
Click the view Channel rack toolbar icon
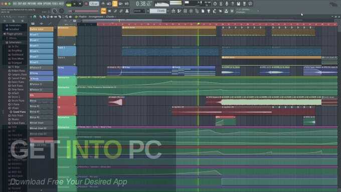tap(185, 11)
